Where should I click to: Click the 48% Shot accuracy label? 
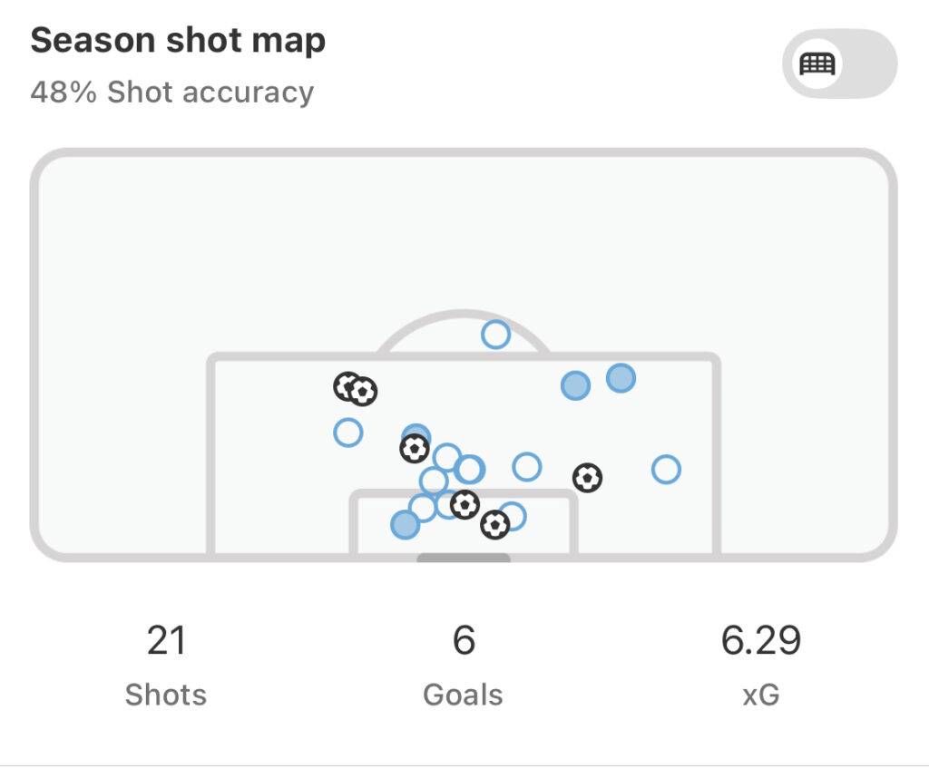[172, 92]
